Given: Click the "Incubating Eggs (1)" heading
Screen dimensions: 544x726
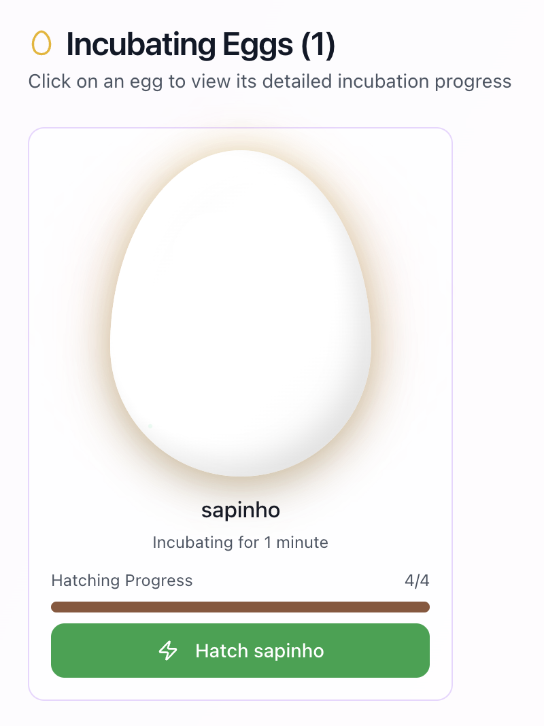Looking at the screenshot, I should point(201,45).
